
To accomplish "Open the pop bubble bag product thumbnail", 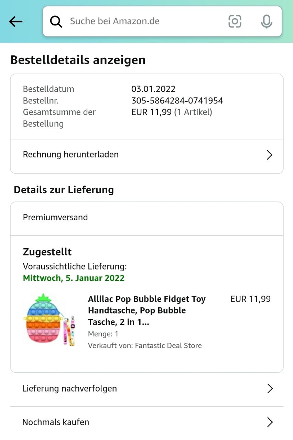I will 49,320.
